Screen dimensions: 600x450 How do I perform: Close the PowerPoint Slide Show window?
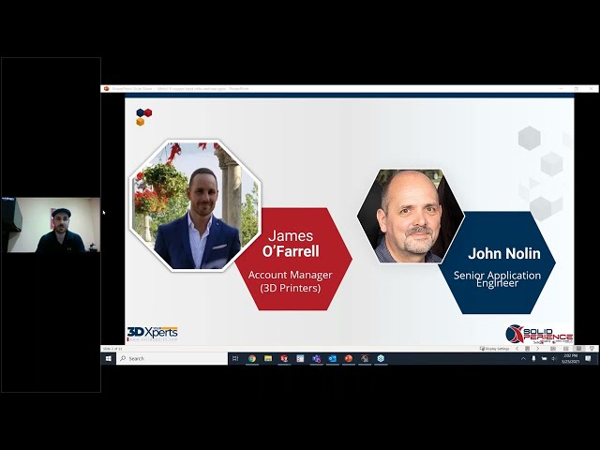591,88
